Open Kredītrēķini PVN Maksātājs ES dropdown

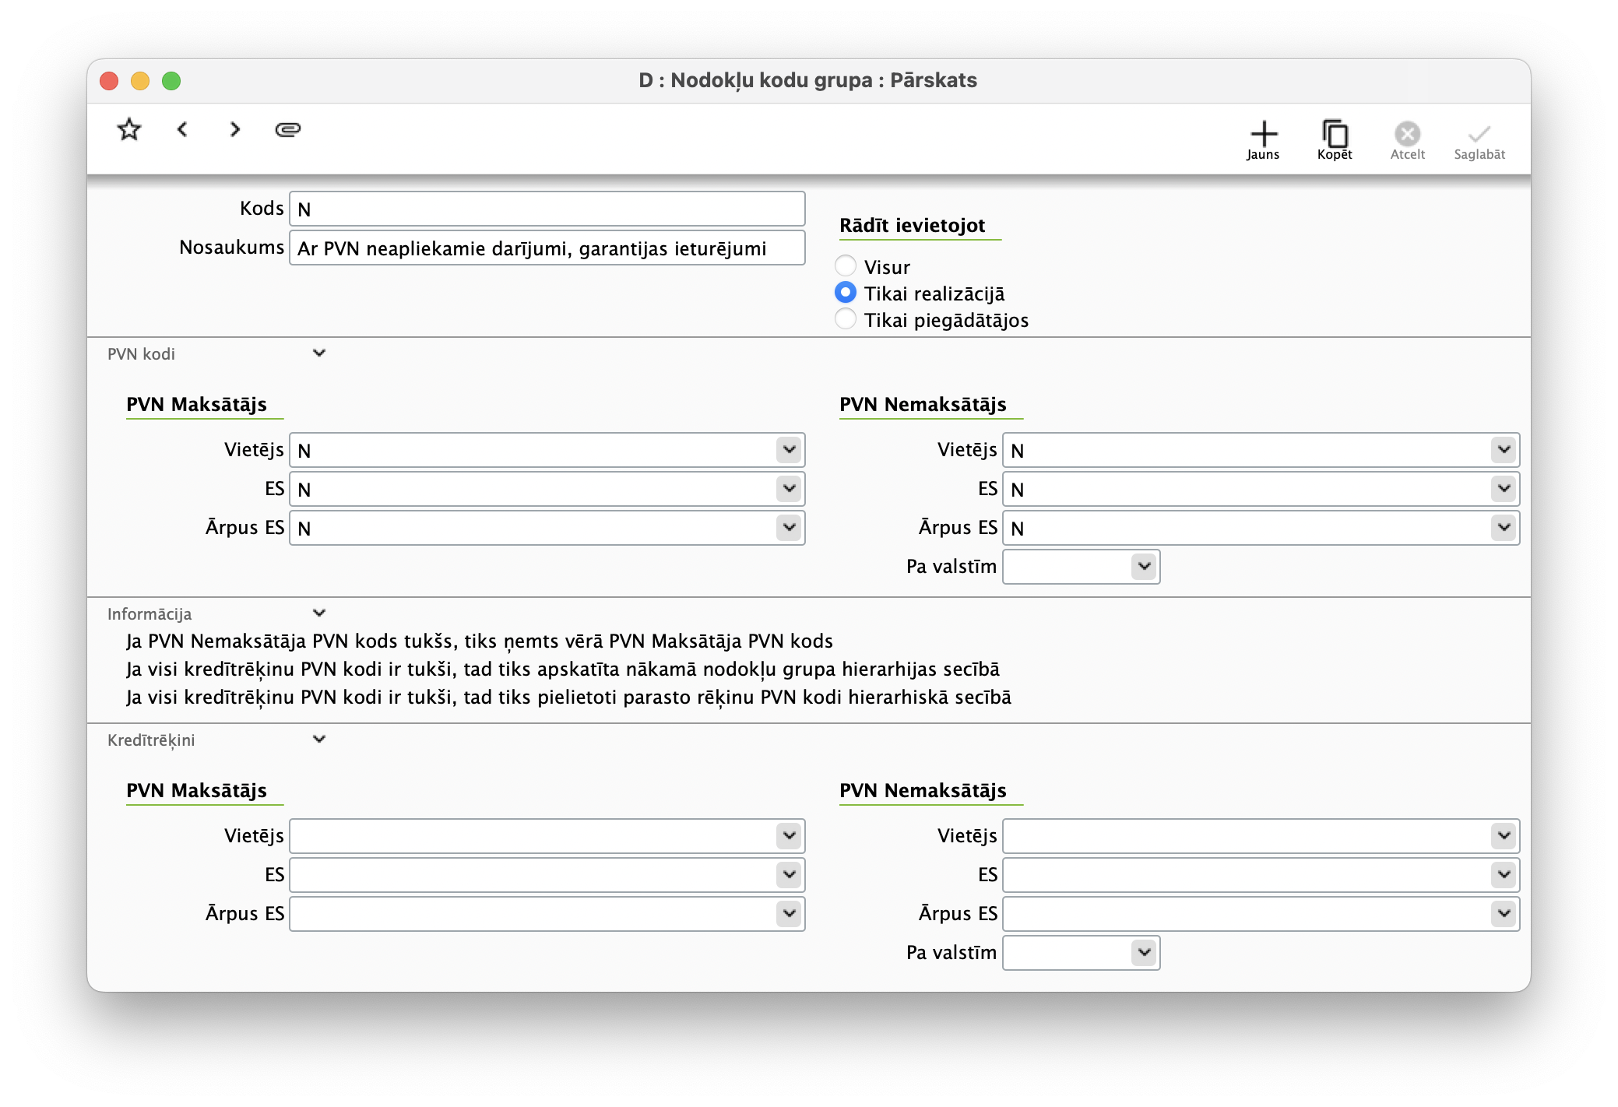coord(789,874)
